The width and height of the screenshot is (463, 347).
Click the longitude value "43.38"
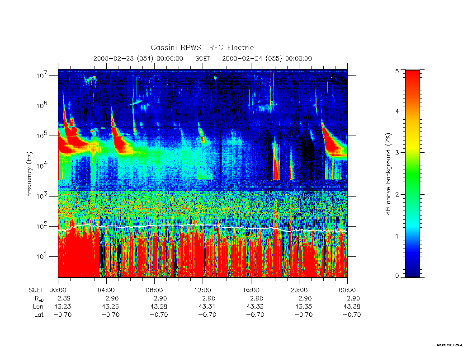coord(352,307)
